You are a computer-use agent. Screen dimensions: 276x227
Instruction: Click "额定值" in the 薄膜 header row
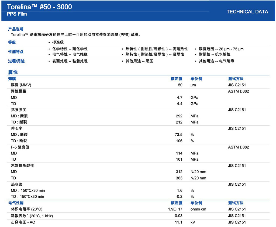click(177, 79)
